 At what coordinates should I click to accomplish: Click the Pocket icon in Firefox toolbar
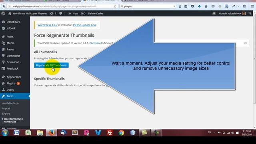[192, 6]
